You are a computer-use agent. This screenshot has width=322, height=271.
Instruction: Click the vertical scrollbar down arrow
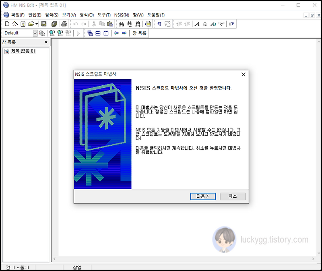tap(319, 253)
